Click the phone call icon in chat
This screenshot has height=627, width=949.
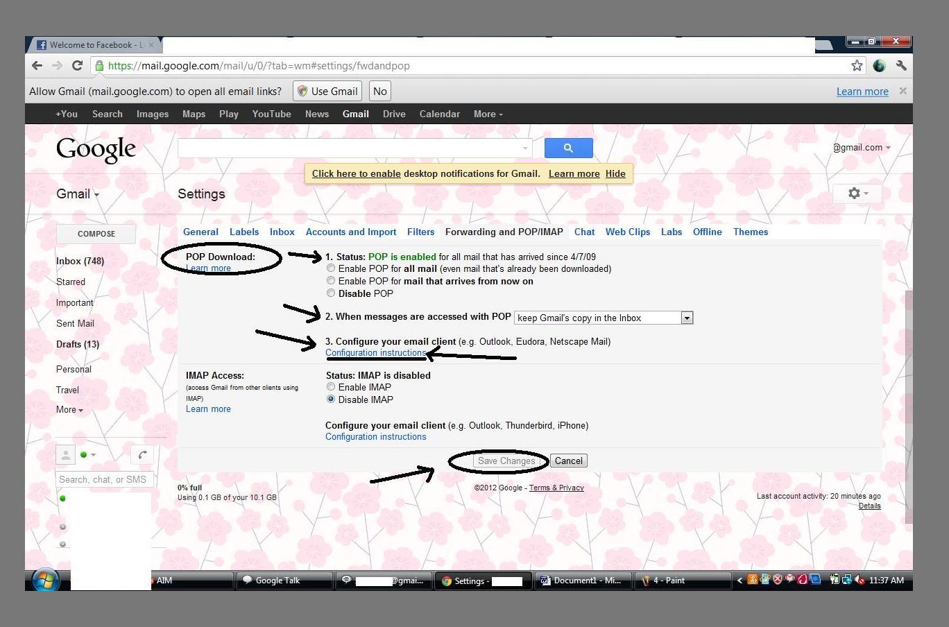[x=142, y=455]
